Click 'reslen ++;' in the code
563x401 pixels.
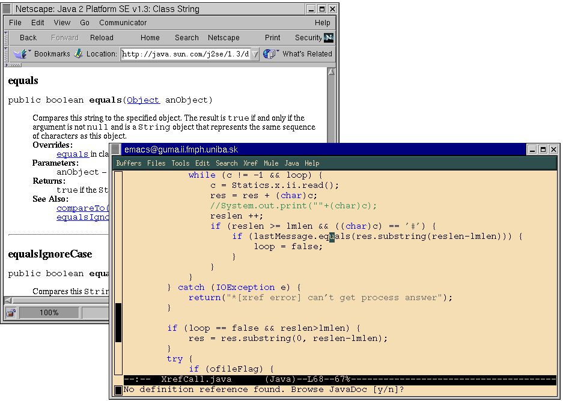coord(237,216)
